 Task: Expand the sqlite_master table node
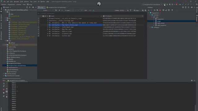click(154, 23)
